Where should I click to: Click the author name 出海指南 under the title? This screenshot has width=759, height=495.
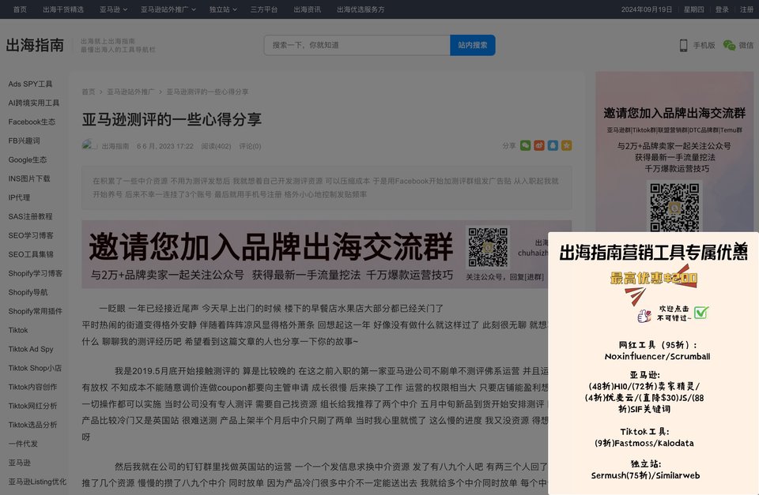(x=115, y=146)
